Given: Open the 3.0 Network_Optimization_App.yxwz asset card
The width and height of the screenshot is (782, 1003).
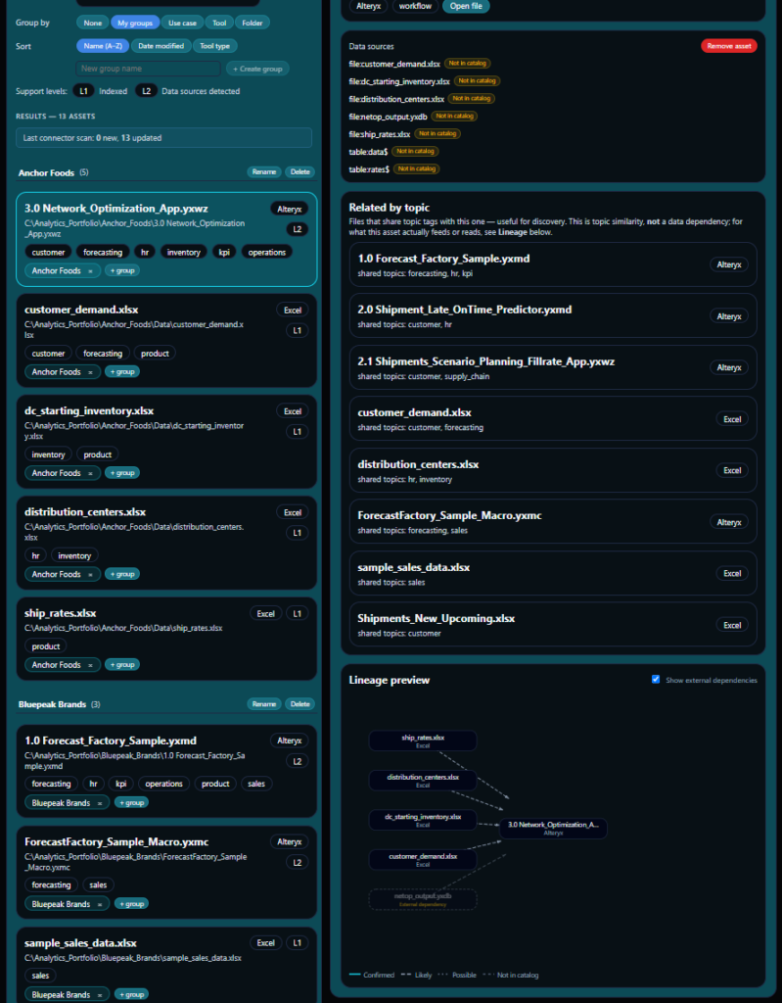Looking at the screenshot, I should coord(166,239).
